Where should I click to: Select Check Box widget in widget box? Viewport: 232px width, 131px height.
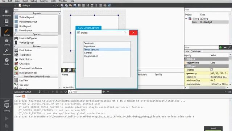25,64
